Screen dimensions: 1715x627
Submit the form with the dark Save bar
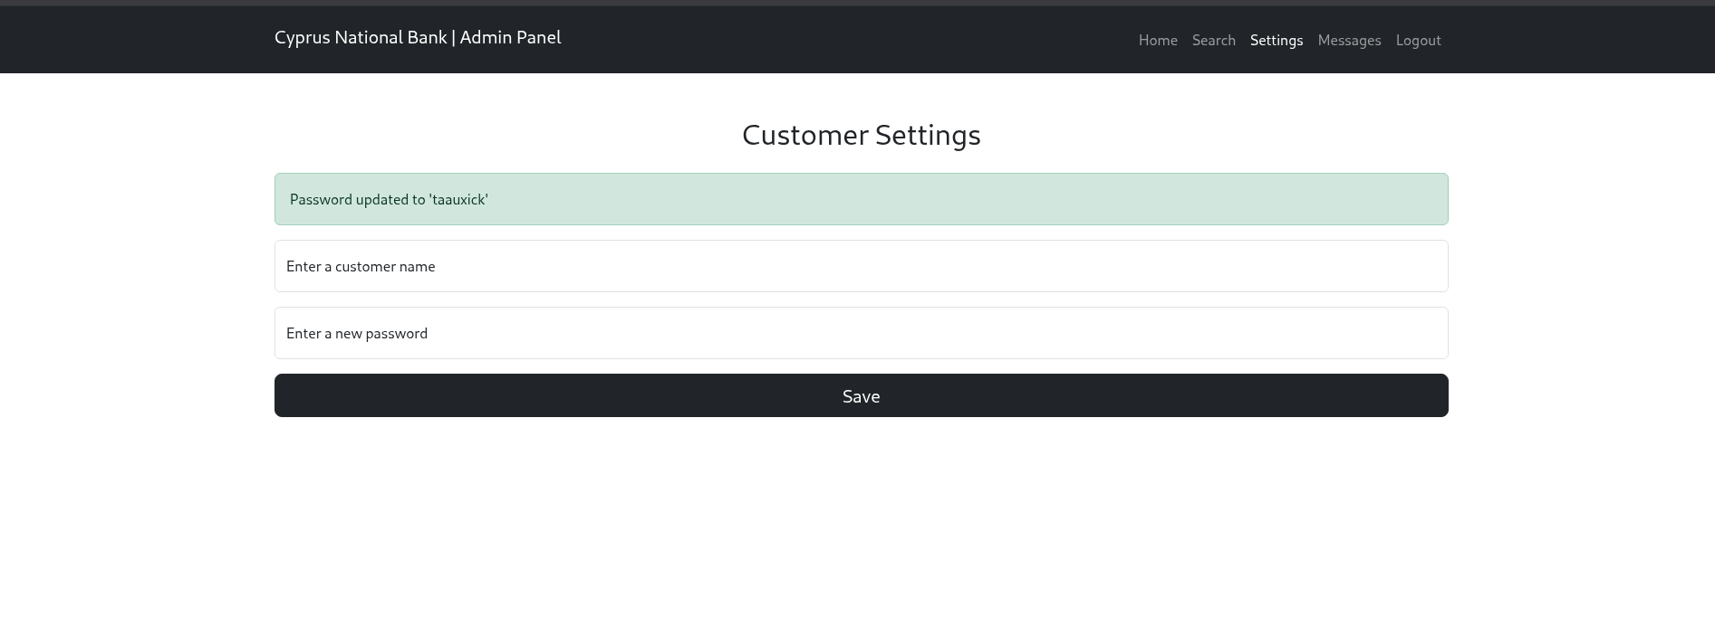pyautogui.click(x=861, y=395)
